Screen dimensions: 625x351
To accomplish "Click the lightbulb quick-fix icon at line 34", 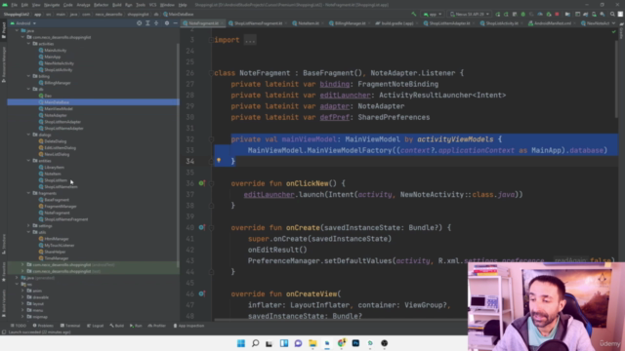I will [219, 160].
